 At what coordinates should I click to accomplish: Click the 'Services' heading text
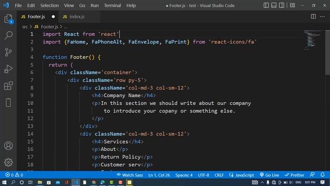tap(116, 142)
